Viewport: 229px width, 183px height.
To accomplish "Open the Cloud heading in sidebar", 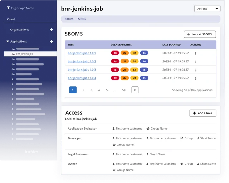I will click(x=11, y=19).
